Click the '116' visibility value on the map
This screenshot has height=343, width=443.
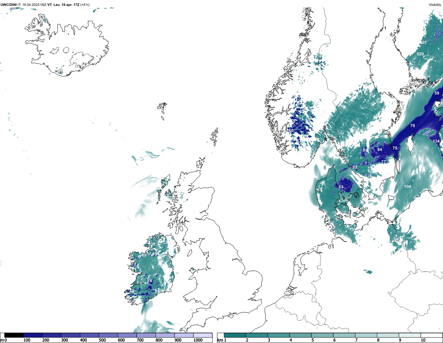click(368, 176)
